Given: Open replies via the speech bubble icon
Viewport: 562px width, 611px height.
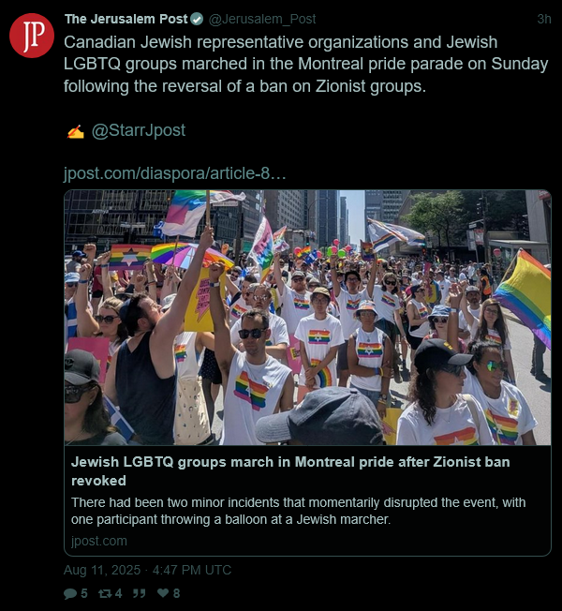Looking at the screenshot, I should [70, 593].
